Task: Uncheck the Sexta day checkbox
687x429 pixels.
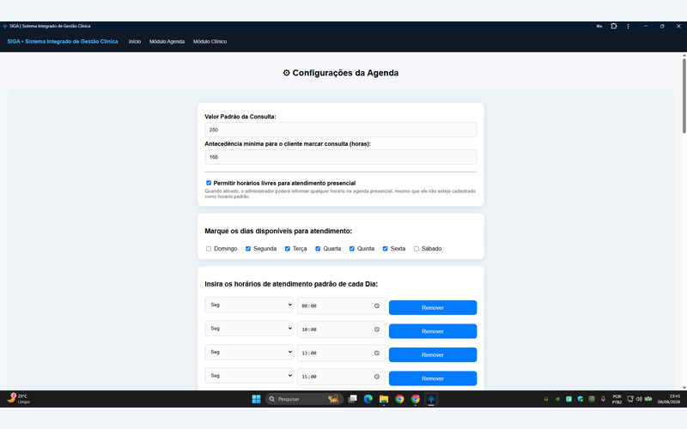Action: click(385, 249)
